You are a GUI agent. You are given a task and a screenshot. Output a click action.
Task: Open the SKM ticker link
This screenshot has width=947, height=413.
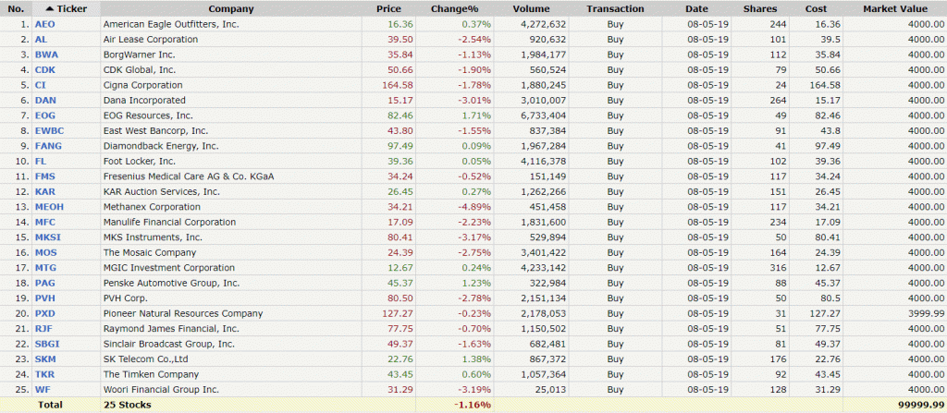pyautogui.click(x=45, y=359)
